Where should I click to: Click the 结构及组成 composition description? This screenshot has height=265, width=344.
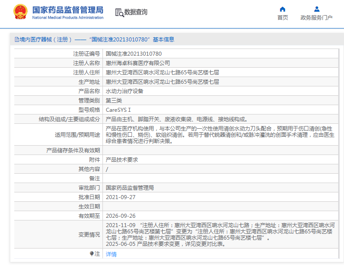tap(177, 119)
